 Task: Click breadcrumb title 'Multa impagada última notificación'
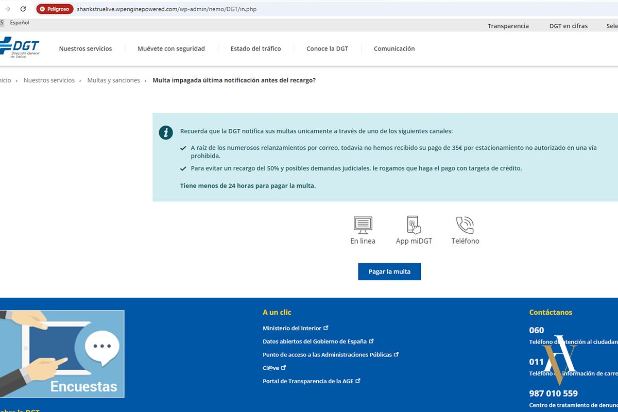tap(234, 80)
